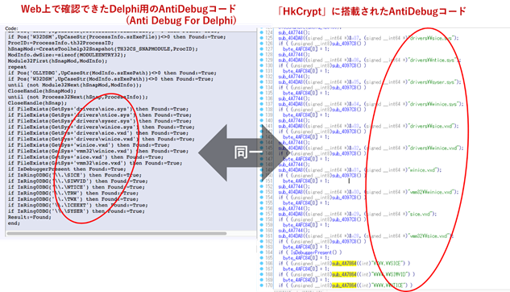Click the breakpoint dot at line 157
The height and width of the screenshot is (292, 510).
tap(262, 214)
